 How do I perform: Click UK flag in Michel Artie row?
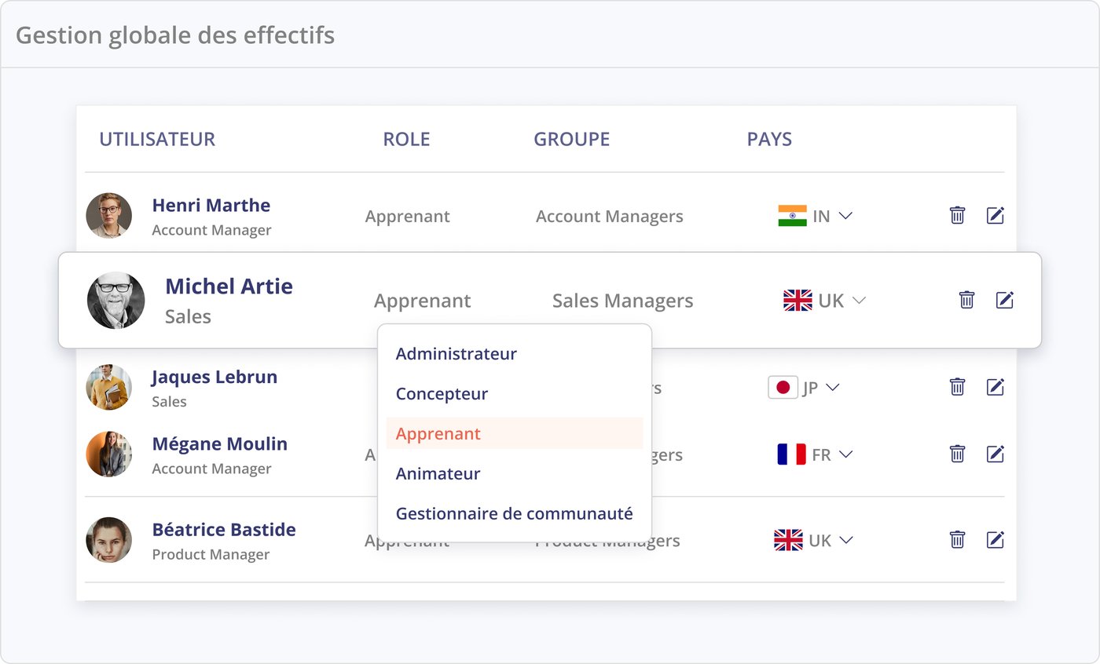(x=797, y=301)
